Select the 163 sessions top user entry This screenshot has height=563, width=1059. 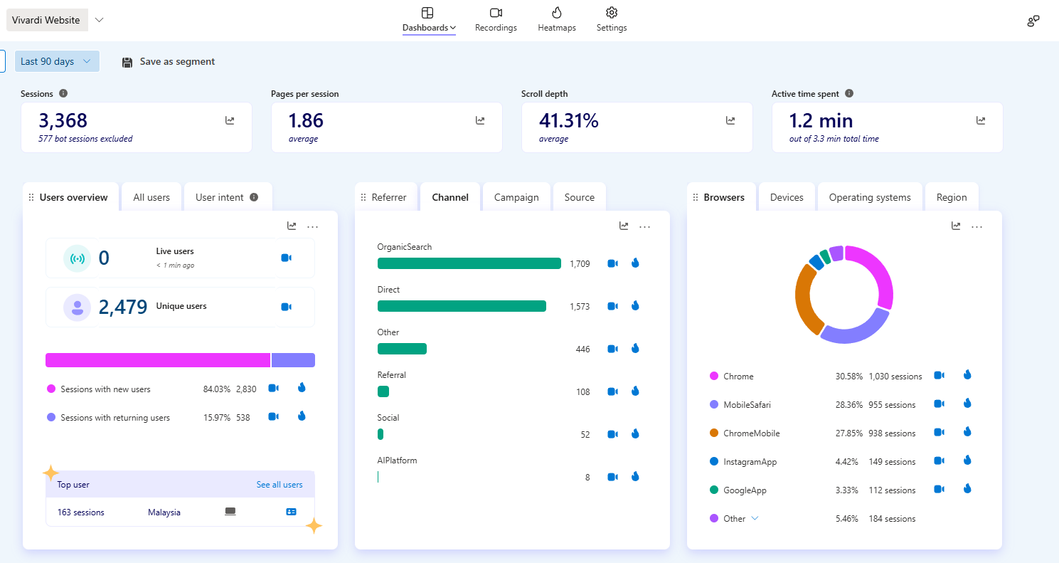coord(80,511)
